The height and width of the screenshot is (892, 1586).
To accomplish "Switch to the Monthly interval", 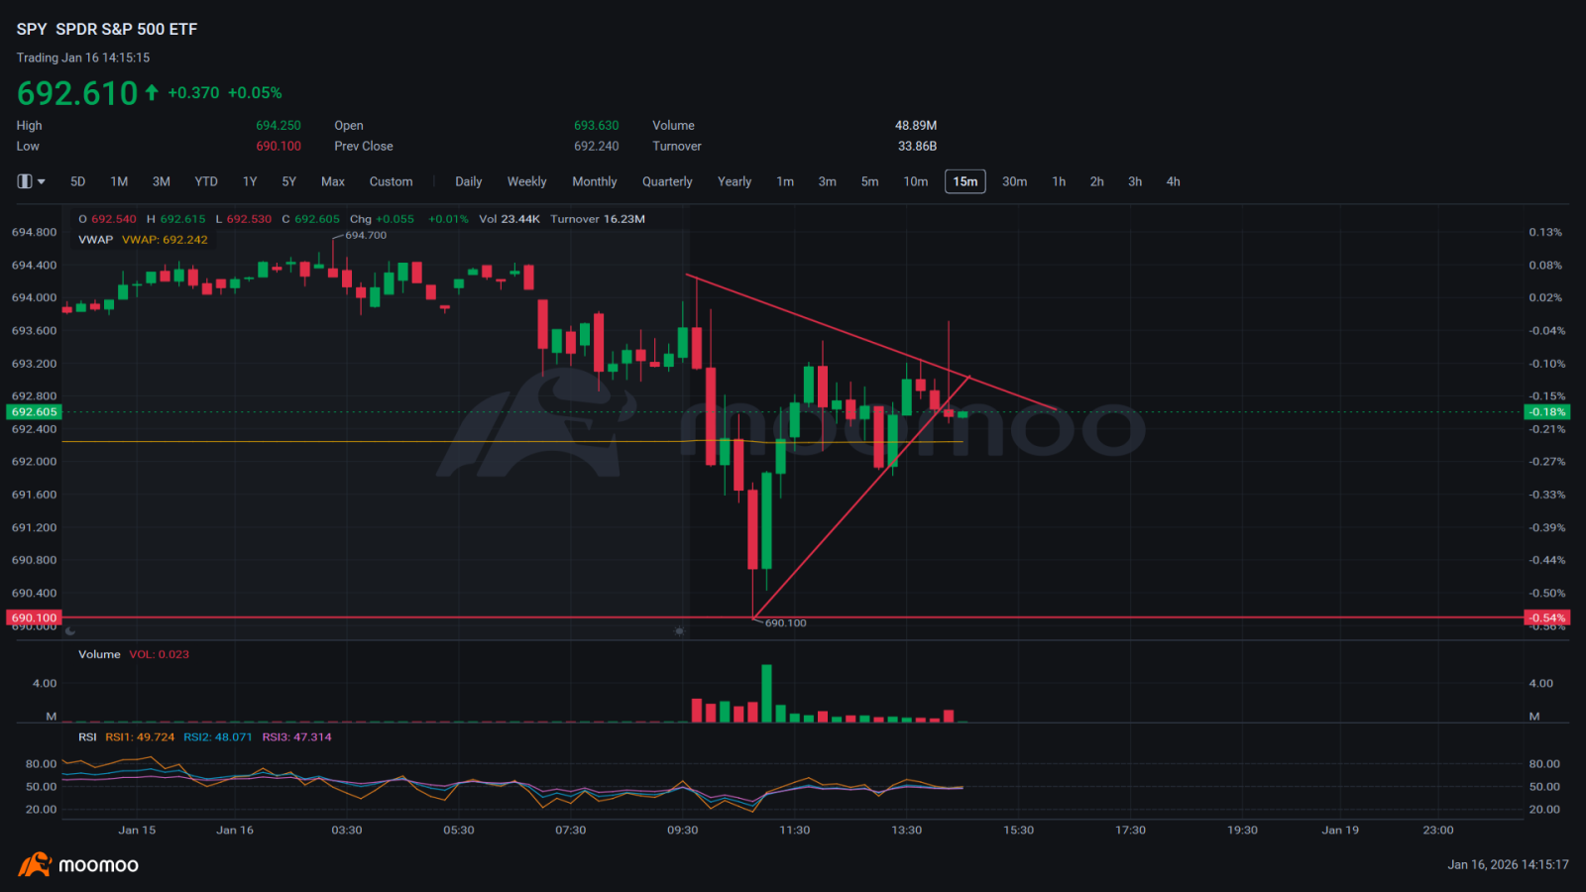I will (x=595, y=181).
